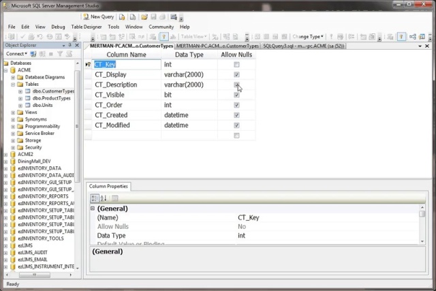The width and height of the screenshot is (436, 291).
Task: Click the Object Explorer stop square icon
Action: pyautogui.click(x=51, y=54)
